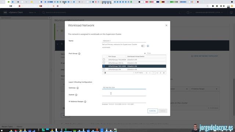Click DPortGroup-VM port group name

point(115,70)
